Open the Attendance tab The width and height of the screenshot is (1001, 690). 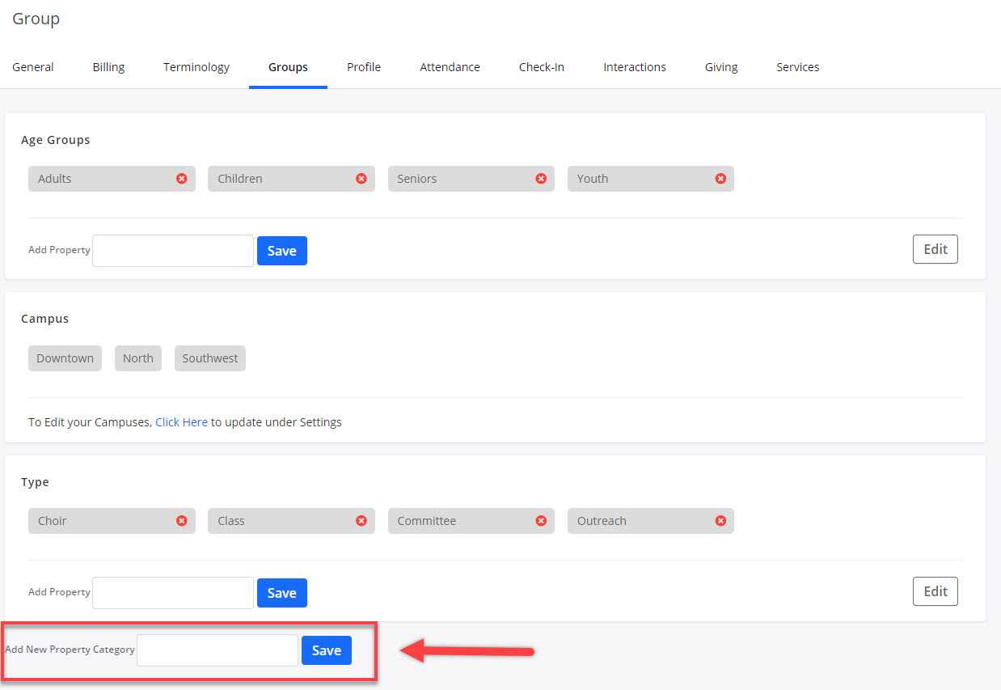450,67
